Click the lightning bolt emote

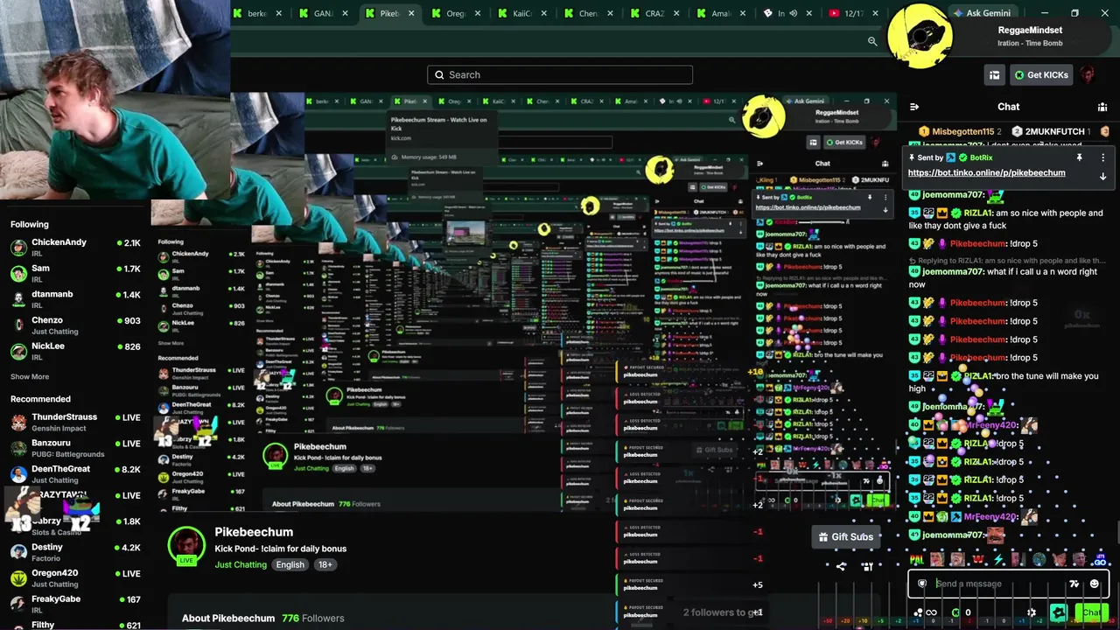998,559
